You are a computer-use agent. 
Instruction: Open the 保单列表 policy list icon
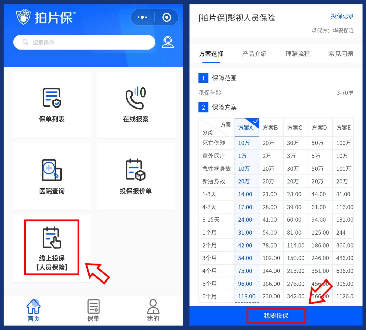point(52,98)
